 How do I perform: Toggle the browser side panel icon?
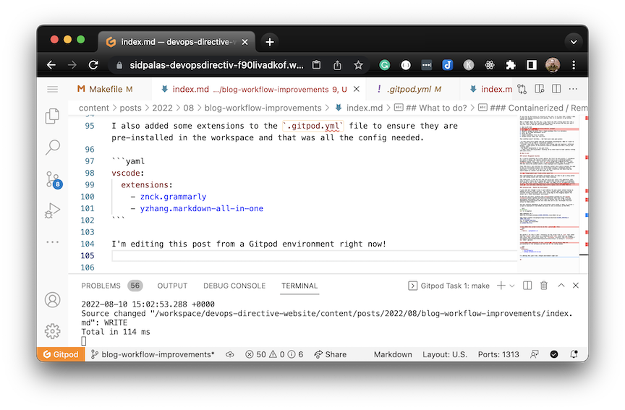coord(532,65)
